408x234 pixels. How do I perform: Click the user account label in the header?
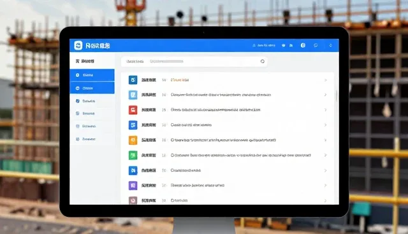tap(264, 45)
